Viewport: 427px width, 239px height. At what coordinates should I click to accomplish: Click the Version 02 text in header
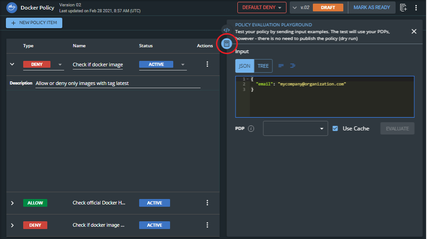pyautogui.click(x=70, y=5)
